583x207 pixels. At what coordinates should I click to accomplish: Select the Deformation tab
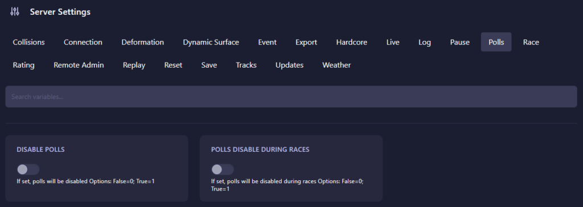pyautogui.click(x=143, y=42)
